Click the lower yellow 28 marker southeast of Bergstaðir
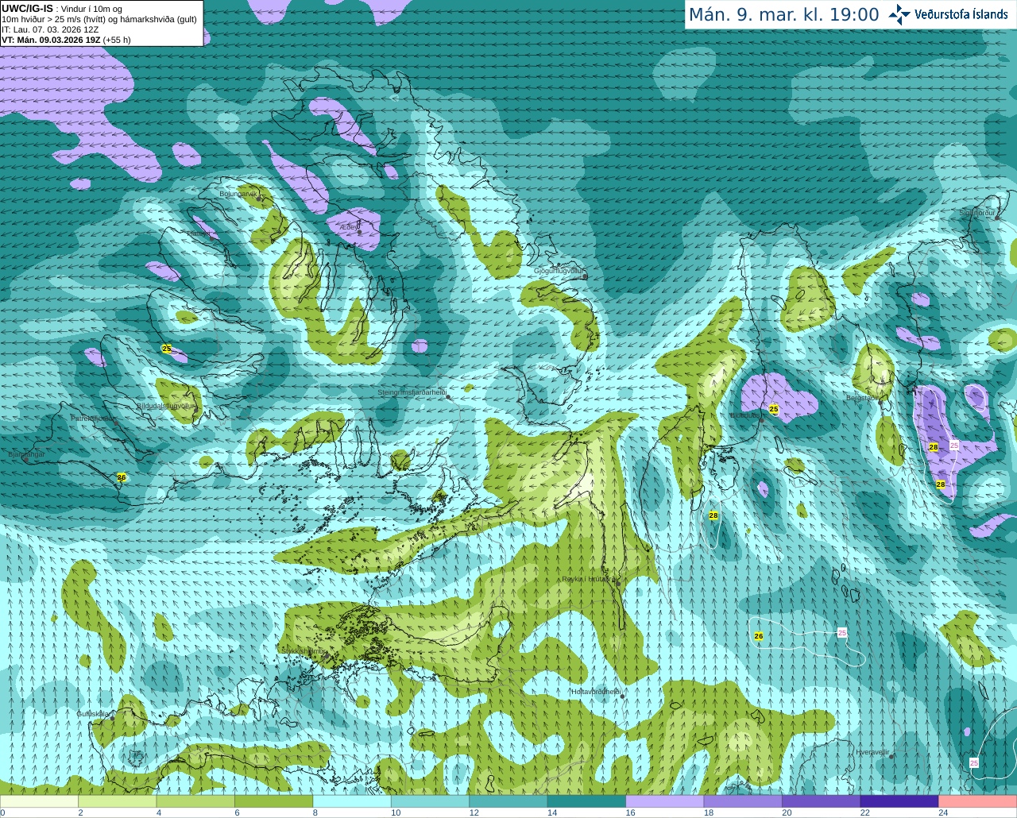The image size is (1017, 818). click(x=941, y=484)
